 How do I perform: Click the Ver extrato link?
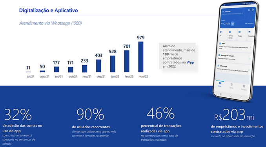tap(249, 23)
